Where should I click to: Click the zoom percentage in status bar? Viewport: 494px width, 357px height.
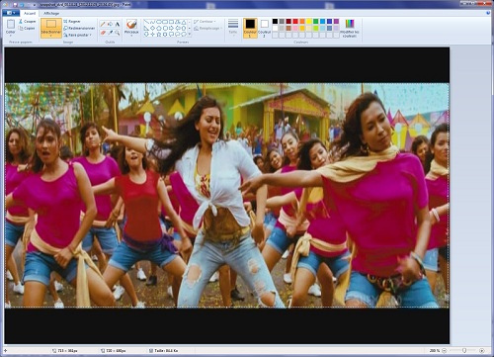point(435,351)
